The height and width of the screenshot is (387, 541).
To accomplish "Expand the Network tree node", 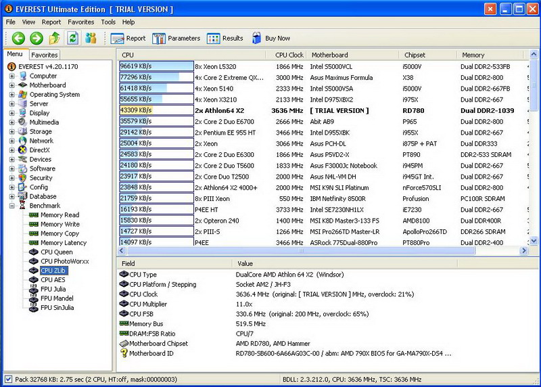I will (12, 141).
